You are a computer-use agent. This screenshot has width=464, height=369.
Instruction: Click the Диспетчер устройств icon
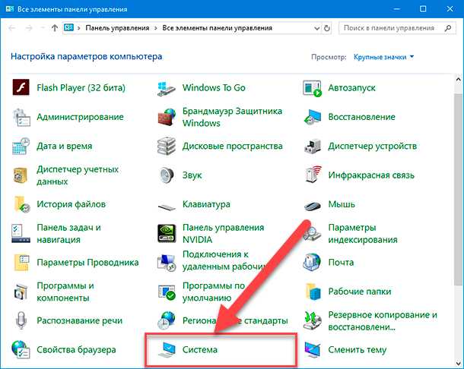point(312,146)
